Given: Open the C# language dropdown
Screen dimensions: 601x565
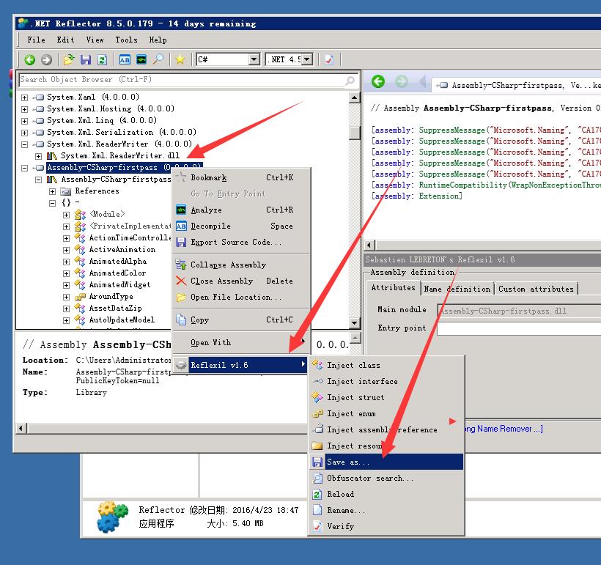Looking at the screenshot, I should tap(254, 59).
